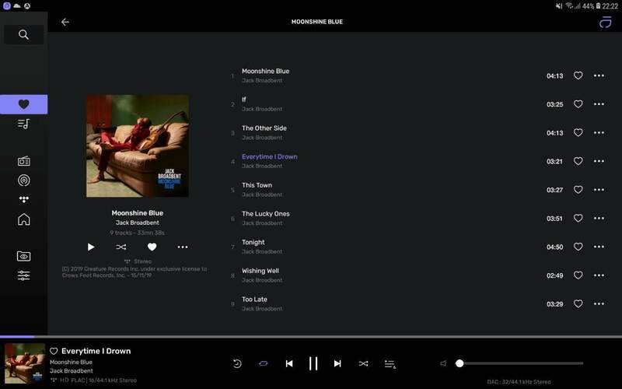Screen dimensions: 622x389
Task: Play track Wishing Well
Action: point(260,271)
